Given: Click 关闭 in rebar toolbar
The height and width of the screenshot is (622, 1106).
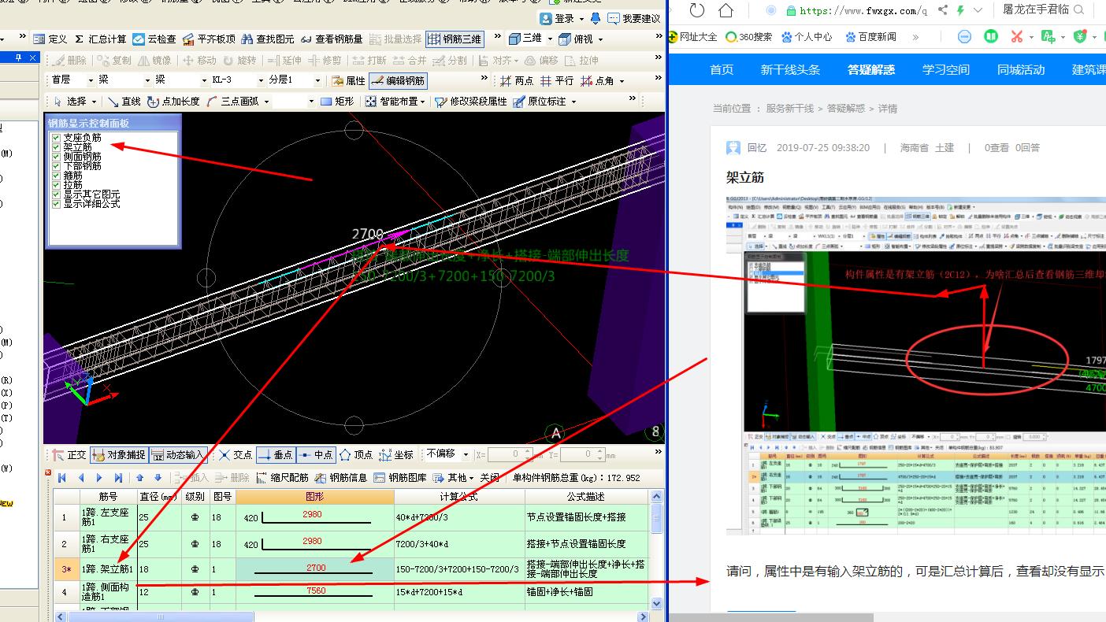Looking at the screenshot, I should tap(490, 477).
